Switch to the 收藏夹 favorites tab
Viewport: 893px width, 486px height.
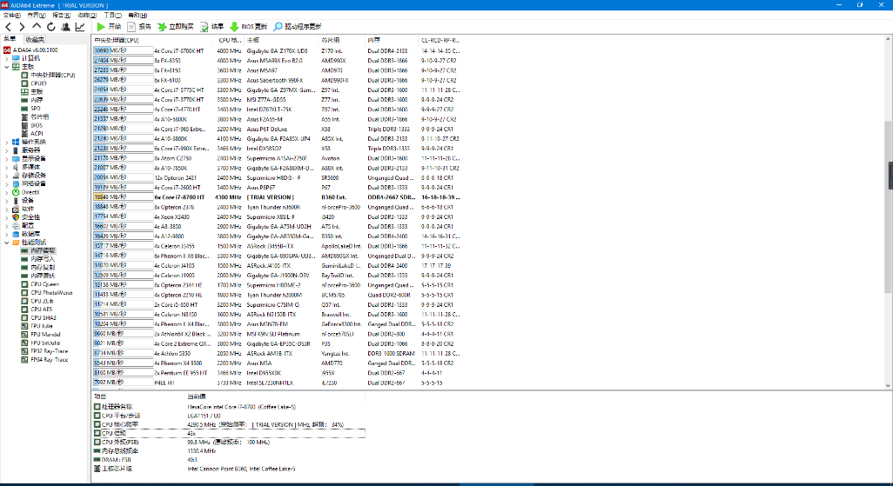point(34,40)
